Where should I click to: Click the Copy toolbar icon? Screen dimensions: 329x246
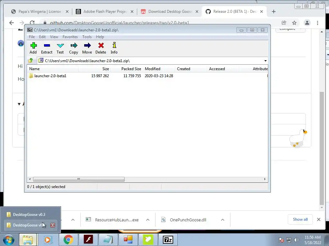74,48
